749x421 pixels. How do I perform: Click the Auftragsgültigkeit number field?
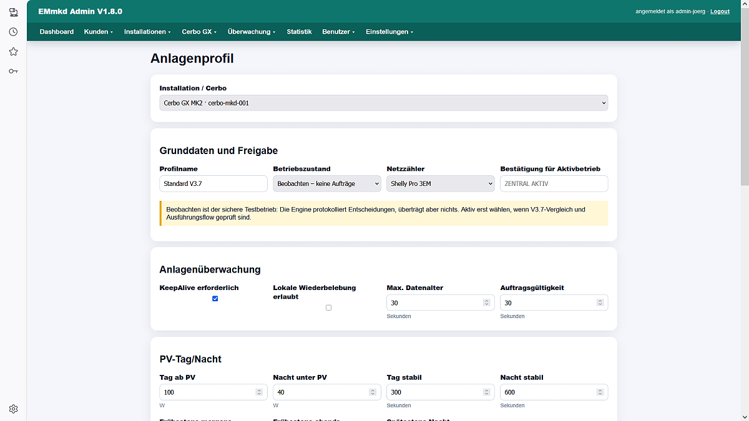554,302
